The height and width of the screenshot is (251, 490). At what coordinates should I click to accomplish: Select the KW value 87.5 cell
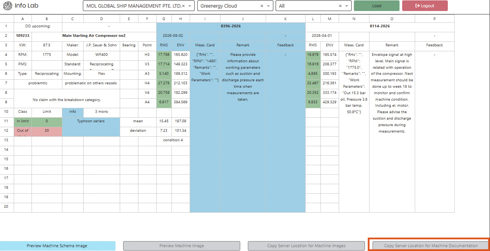tap(47, 45)
